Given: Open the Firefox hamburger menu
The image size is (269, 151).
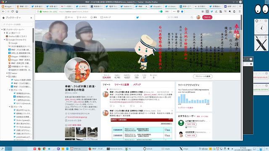Looking at the screenshot, I should point(240,11).
